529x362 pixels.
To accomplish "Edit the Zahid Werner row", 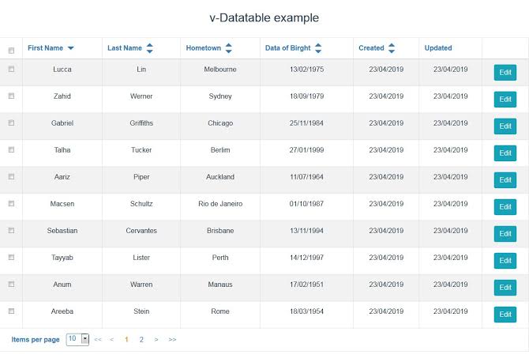I will coord(505,100).
